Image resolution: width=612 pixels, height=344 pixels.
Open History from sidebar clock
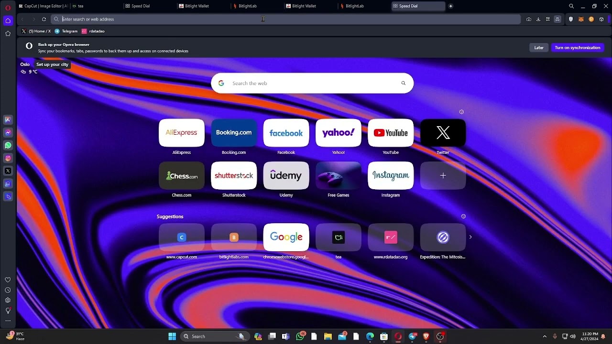pos(8,290)
